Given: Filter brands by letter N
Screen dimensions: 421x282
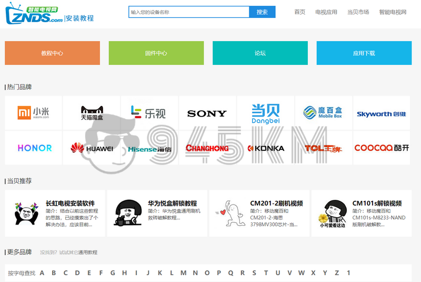Looking at the screenshot, I should click(195, 273).
